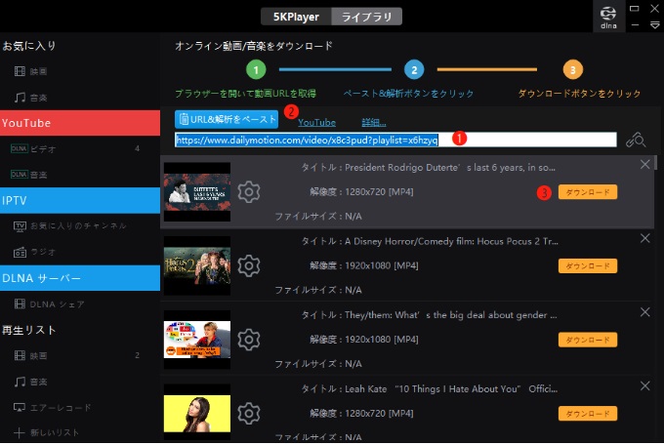Image resolution: width=664 pixels, height=445 pixels.
Task: Download the Hocus Pocus 2 trailer
Action: (x=588, y=265)
